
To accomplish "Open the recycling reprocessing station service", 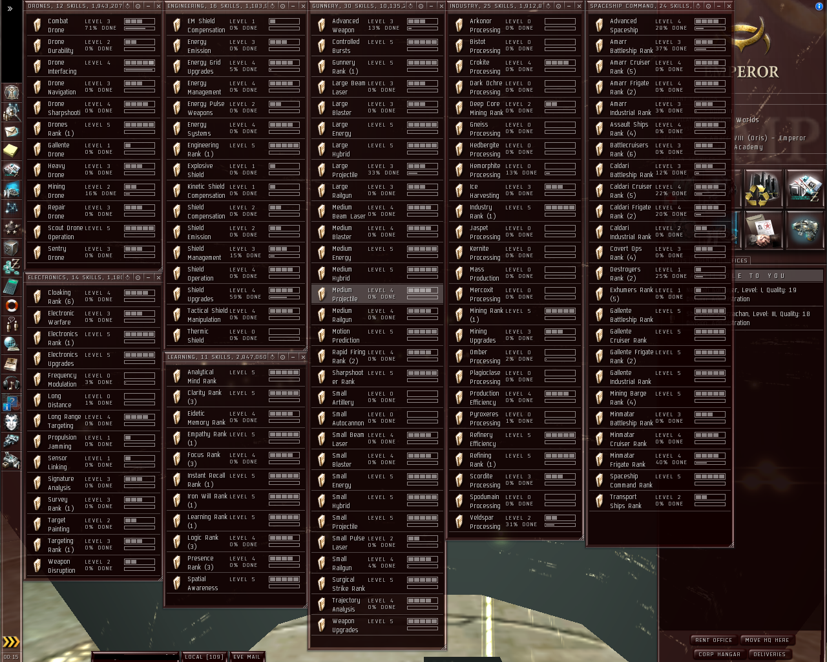I will 763,188.
